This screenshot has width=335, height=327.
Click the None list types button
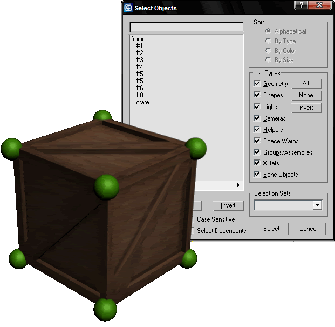tap(306, 95)
